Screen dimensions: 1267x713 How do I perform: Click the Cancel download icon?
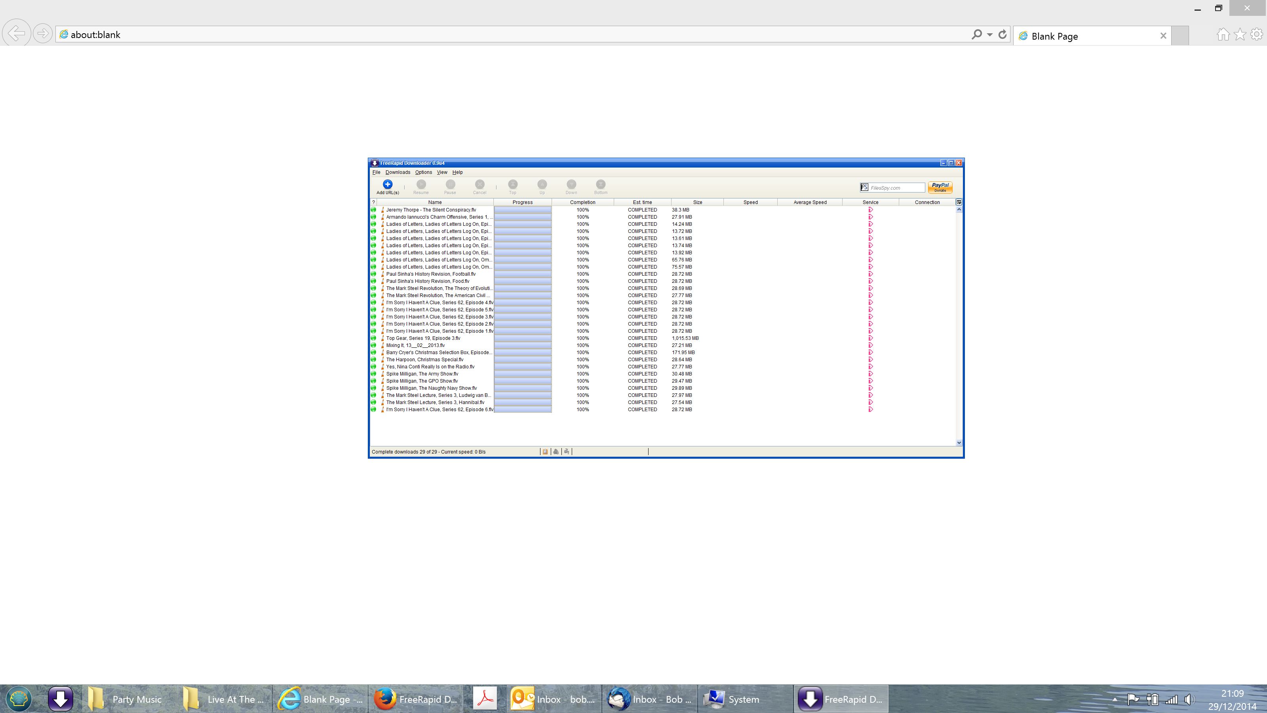point(479,185)
